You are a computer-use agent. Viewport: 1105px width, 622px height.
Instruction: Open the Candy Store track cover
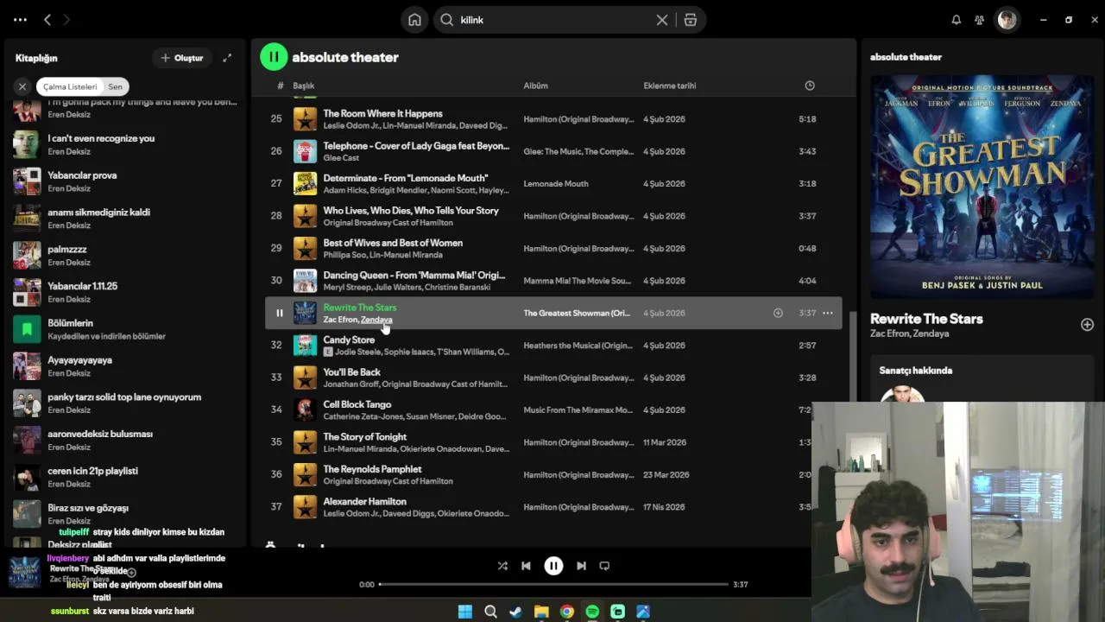click(x=305, y=346)
